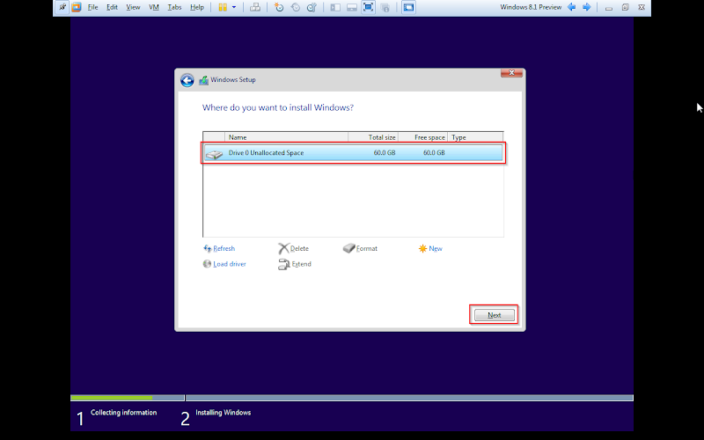Open the Edit menu
The height and width of the screenshot is (440, 704).
(x=112, y=7)
